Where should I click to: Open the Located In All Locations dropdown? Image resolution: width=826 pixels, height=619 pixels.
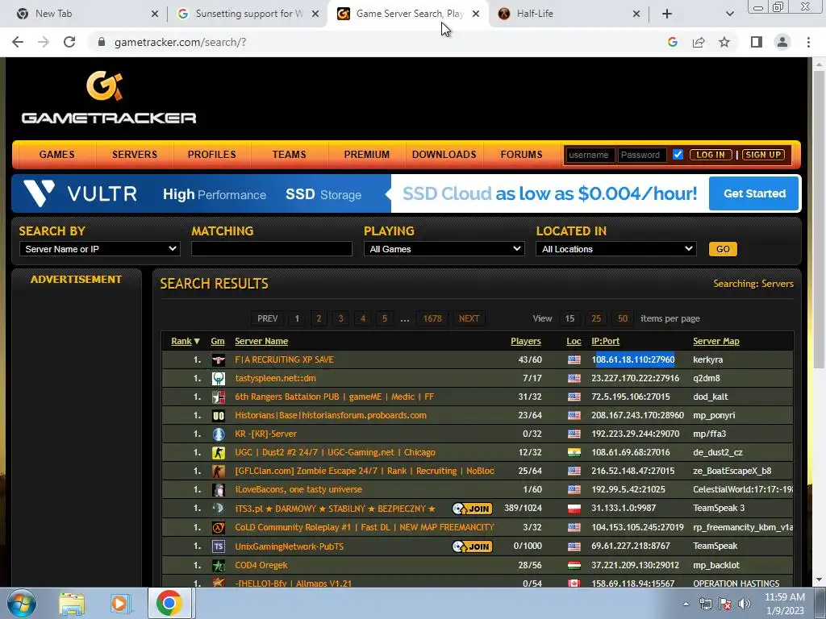(615, 249)
